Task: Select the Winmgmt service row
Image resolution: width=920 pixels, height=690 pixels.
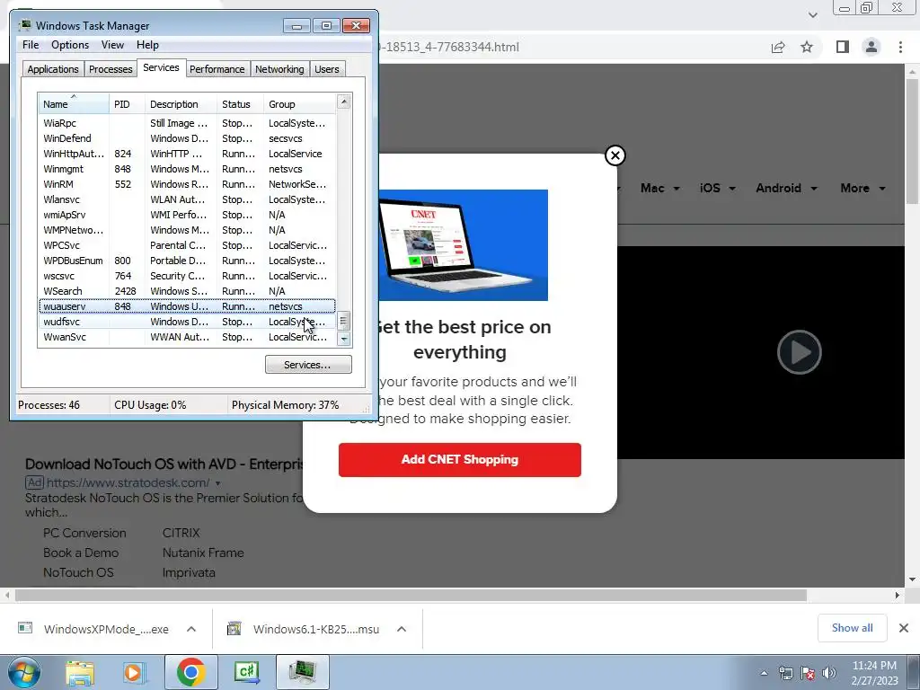Action: pyautogui.click(x=187, y=169)
